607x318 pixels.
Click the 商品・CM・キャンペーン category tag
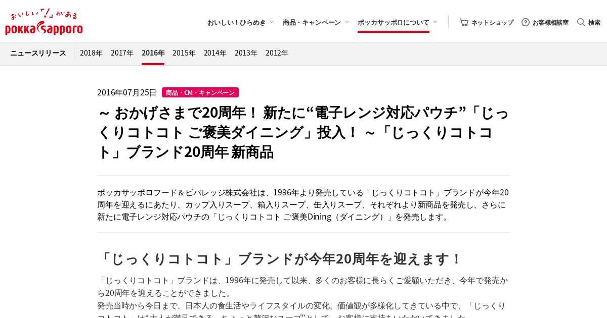click(x=200, y=92)
